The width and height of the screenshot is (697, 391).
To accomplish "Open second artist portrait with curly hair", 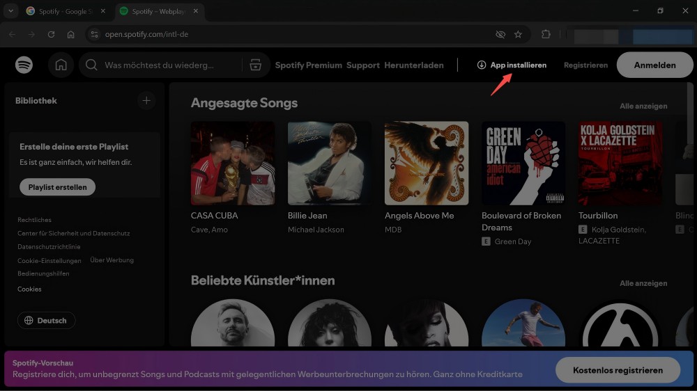I will click(330, 323).
